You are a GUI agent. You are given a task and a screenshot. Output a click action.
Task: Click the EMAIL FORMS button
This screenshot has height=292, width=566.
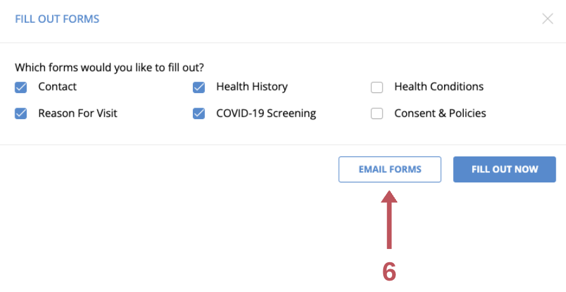[x=390, y=169]
